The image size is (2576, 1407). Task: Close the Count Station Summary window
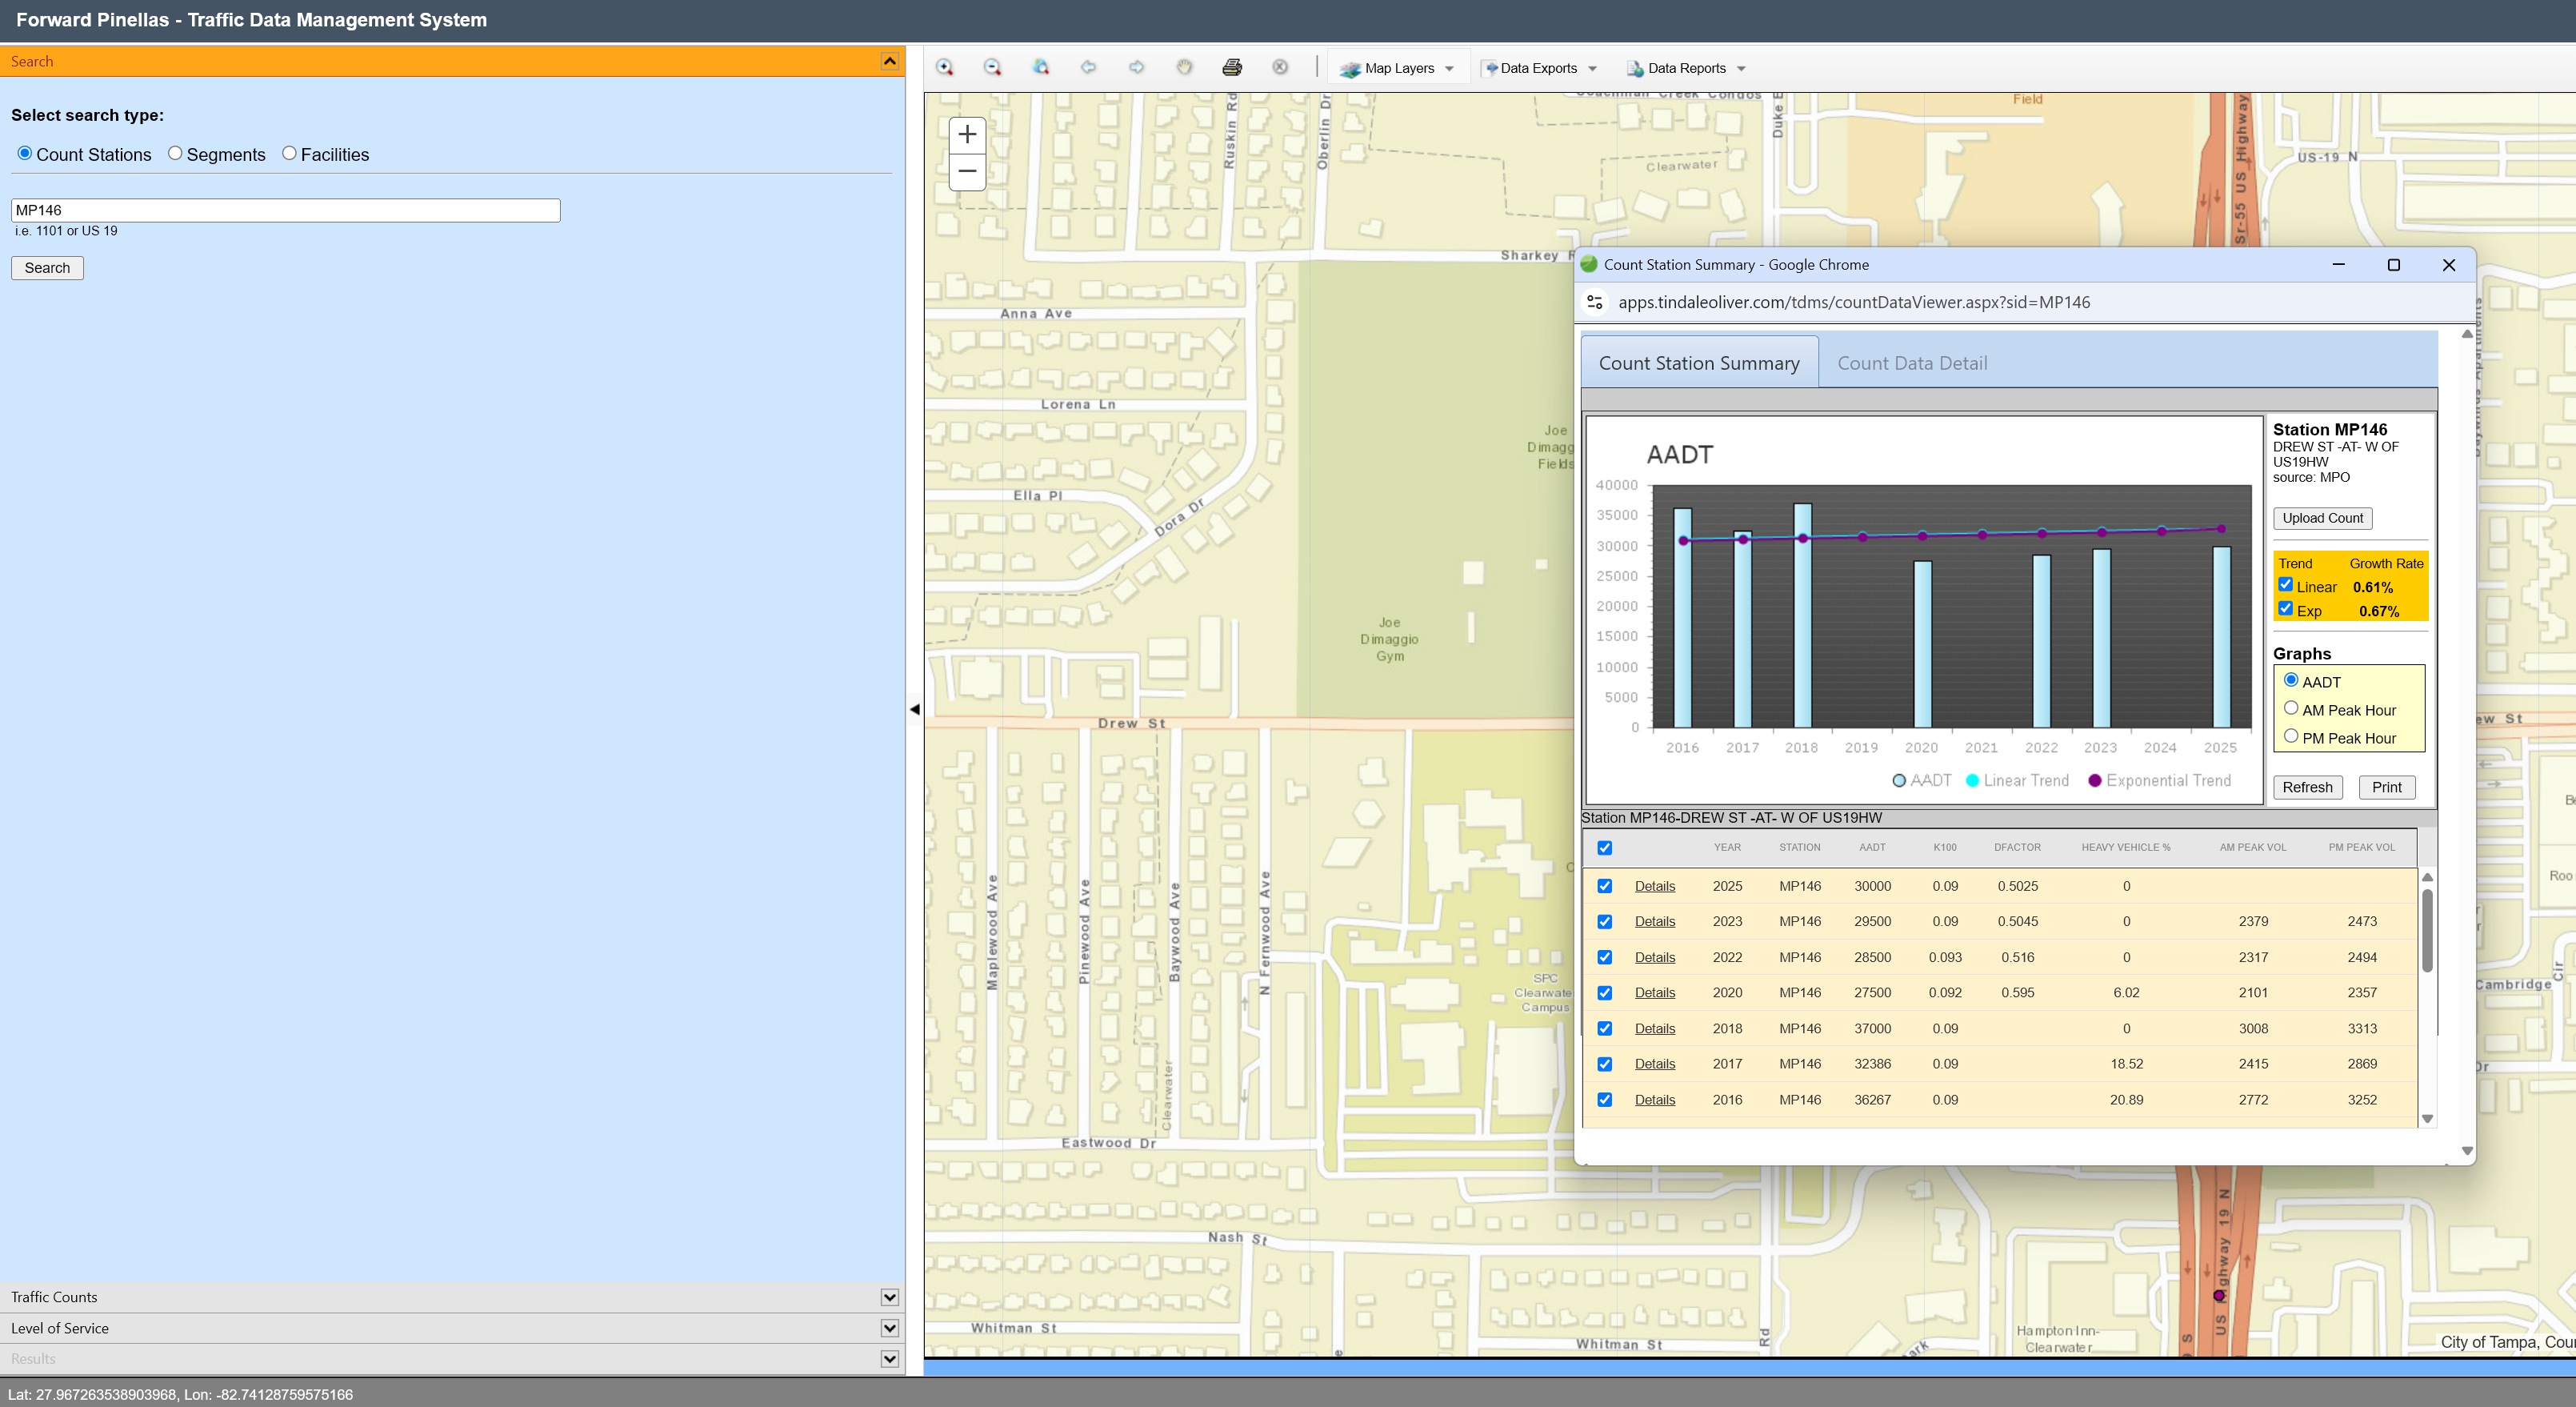[x=2448, y=264]
